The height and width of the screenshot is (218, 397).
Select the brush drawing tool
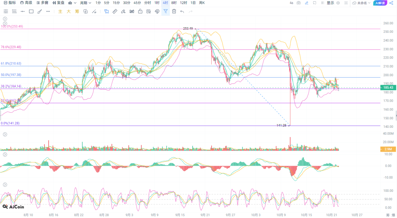tap(40, 11)
